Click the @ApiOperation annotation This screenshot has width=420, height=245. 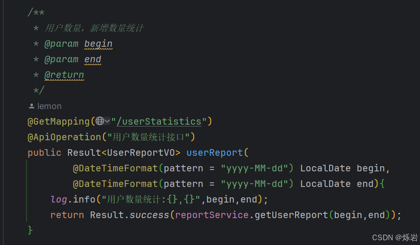pos(64,137)
